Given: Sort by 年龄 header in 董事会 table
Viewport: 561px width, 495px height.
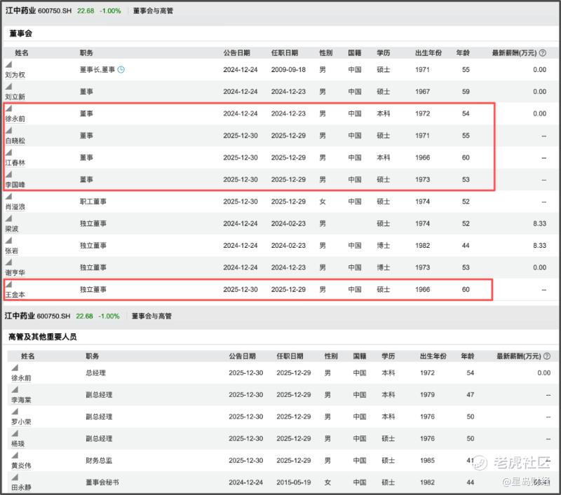Looking at the screenshot, I should [x=463, y=53].
